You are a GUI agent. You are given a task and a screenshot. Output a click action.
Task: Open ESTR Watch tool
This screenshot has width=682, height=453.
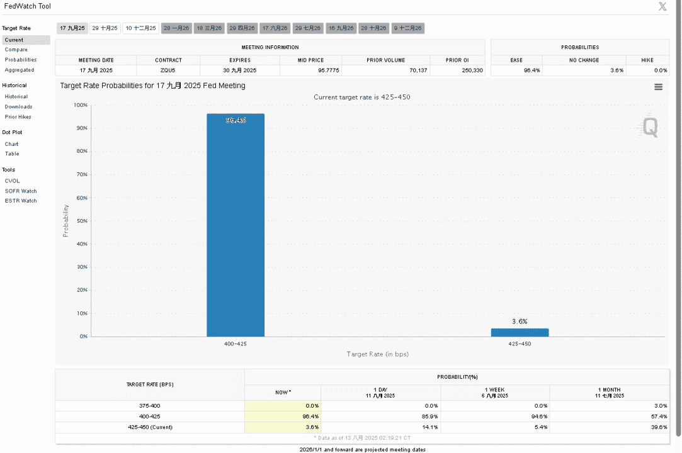[20, 201]
